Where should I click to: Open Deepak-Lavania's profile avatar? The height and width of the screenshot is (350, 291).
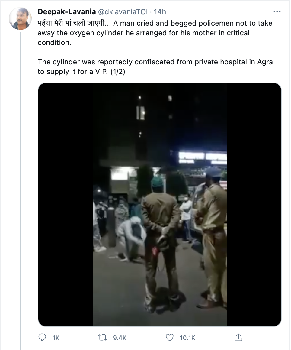(21, 18)
